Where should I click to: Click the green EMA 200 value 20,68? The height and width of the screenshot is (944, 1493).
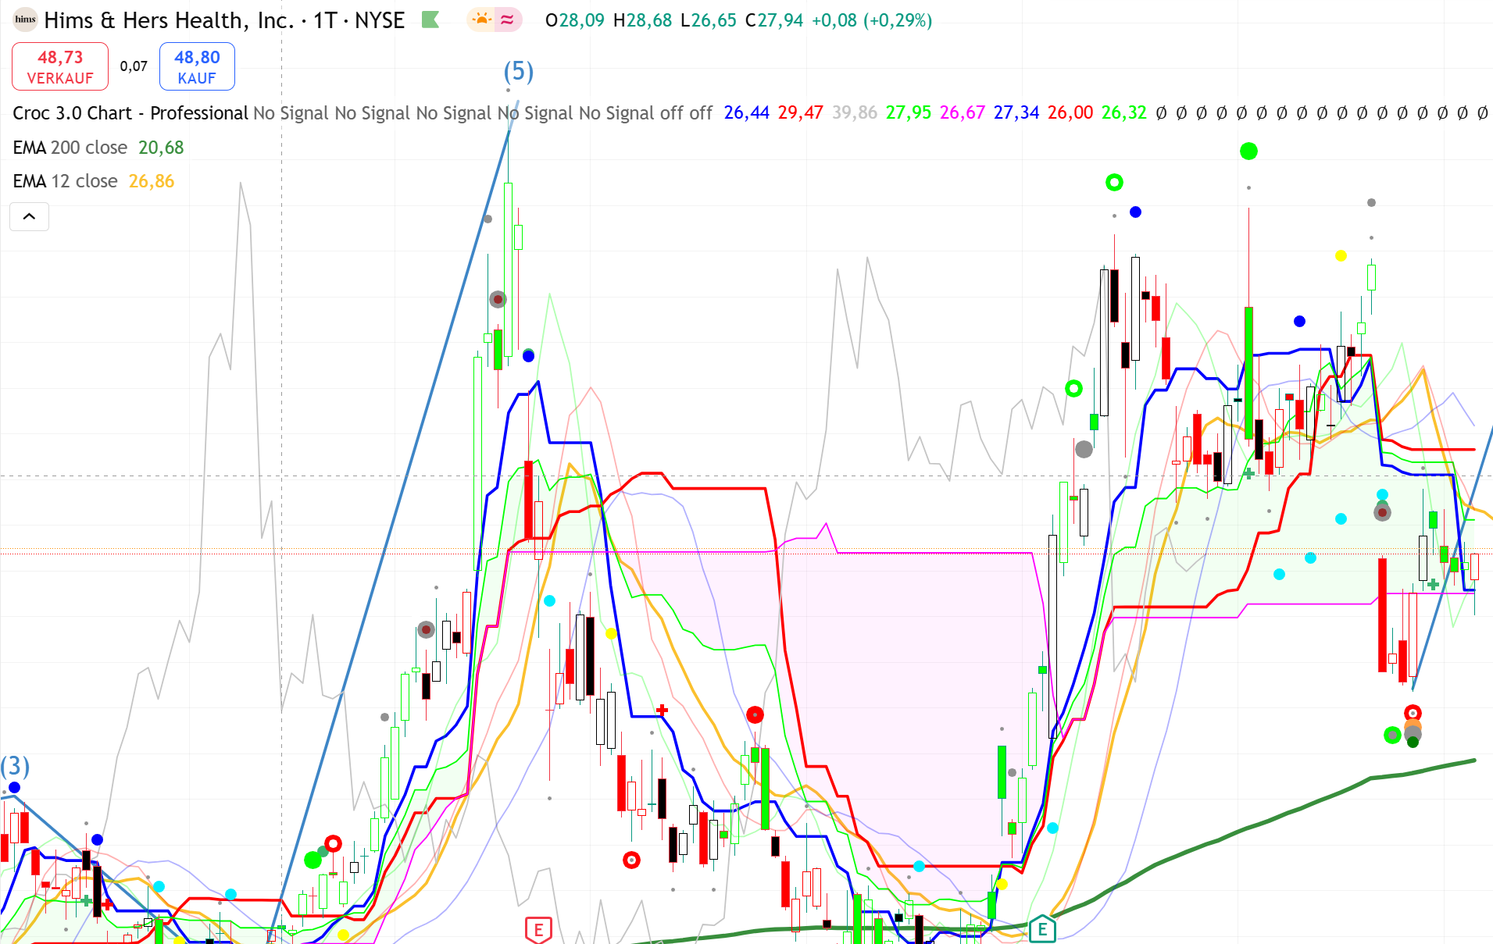point(161,148)
